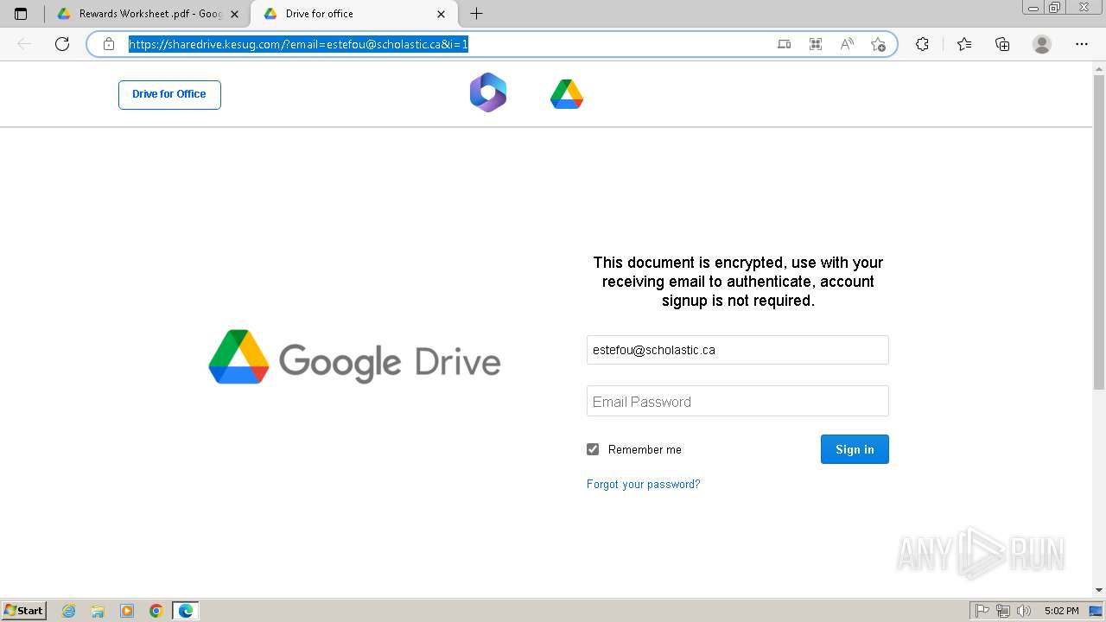
Task: Open the Collections icon
Action: point(1002,44)
